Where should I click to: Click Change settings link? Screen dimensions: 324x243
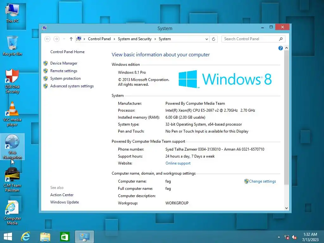coord(262,181)
